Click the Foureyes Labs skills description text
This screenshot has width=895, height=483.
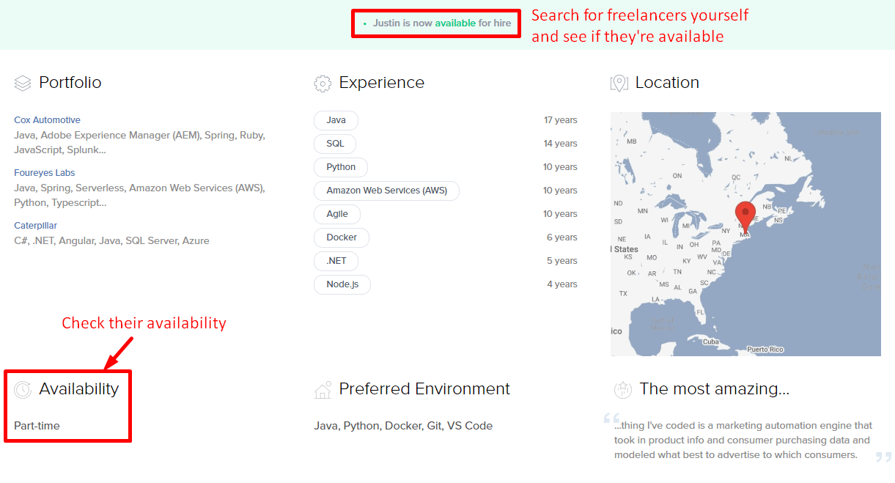(x=140, y=196)
